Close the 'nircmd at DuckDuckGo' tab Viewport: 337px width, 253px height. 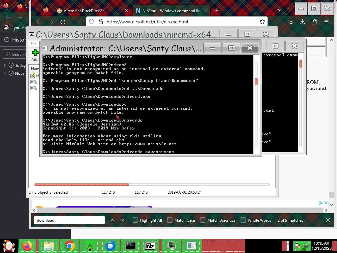(127, 11)
